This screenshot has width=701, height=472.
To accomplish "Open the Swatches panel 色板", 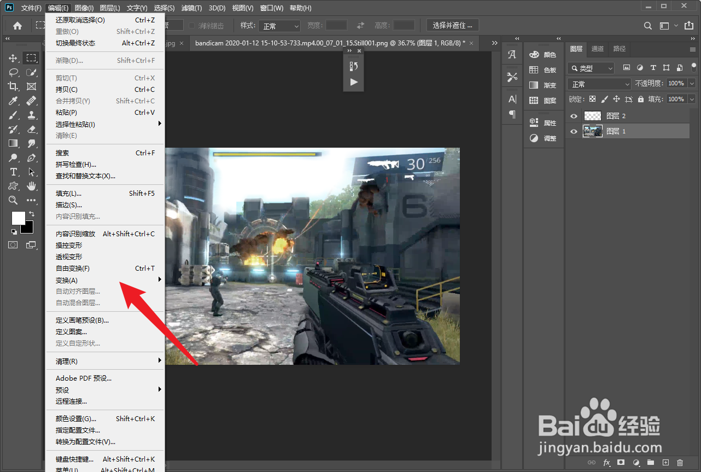I will [543, 70].
